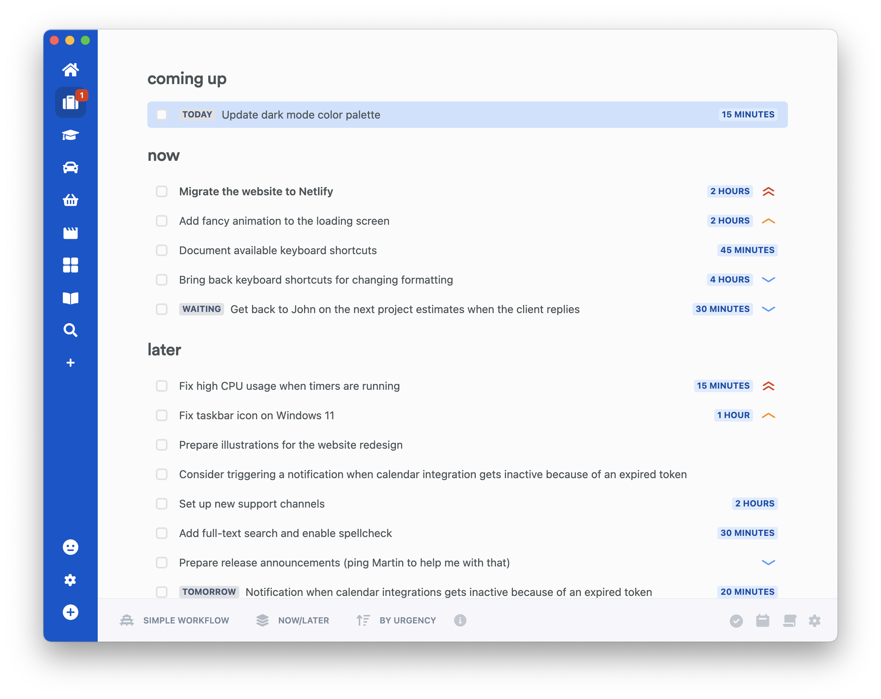Change the By Urgency sort option

(396, 621)
